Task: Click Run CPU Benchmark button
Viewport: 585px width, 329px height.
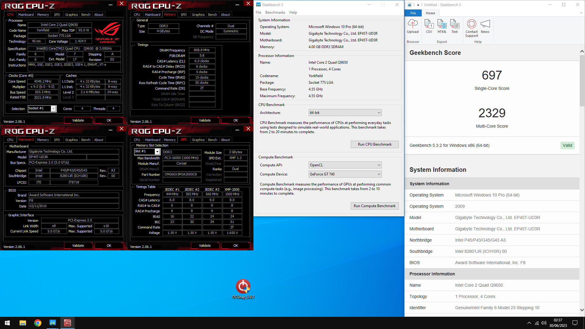Action: [x=374, y=144]
